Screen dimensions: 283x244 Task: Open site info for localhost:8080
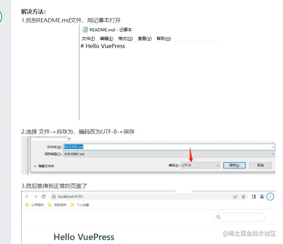coord(54,196)
